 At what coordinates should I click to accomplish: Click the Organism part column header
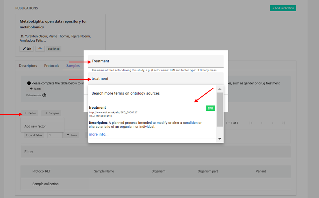pos(208,171)
